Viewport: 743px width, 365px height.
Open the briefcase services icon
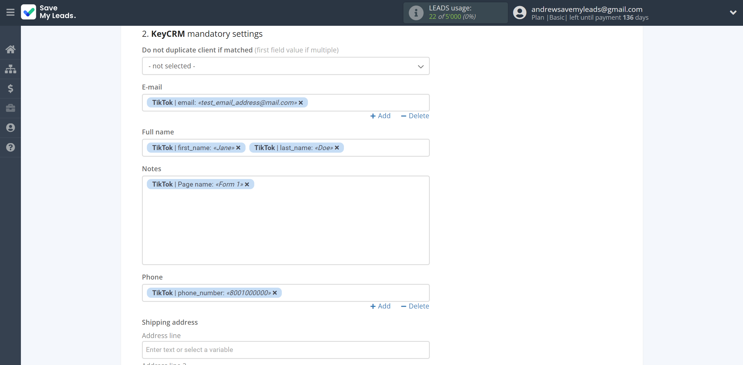click(x=10, y=108)
